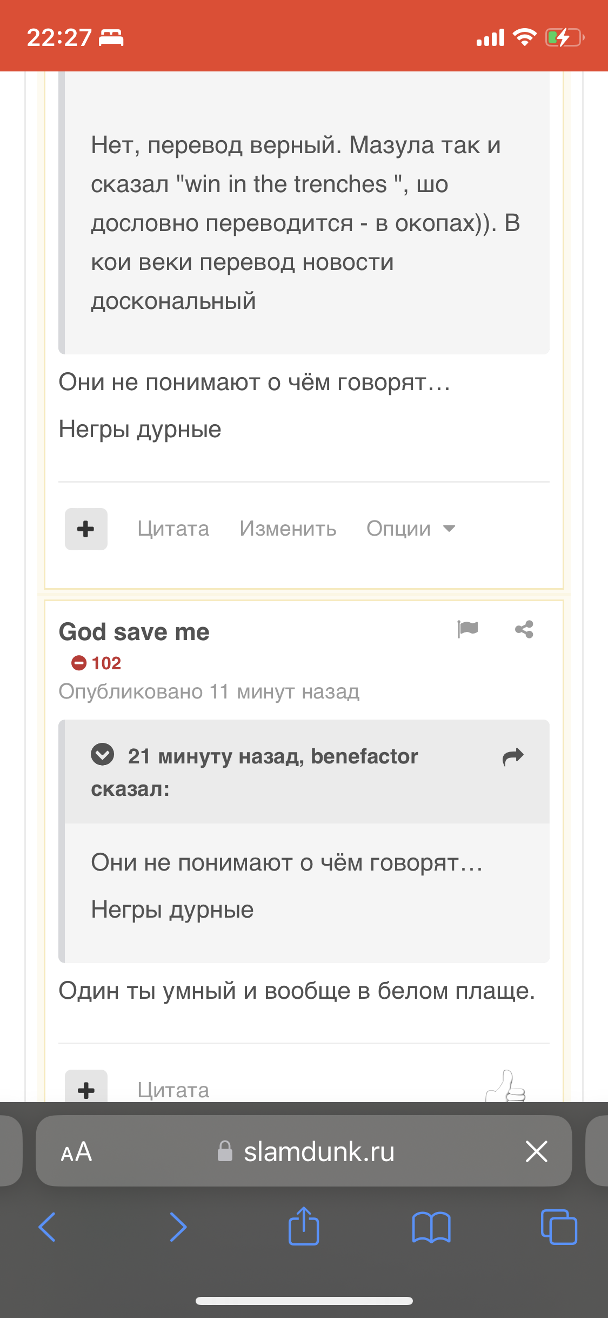
Task: Open the Safari tabs overview icon
Action: pos(559,1227)
